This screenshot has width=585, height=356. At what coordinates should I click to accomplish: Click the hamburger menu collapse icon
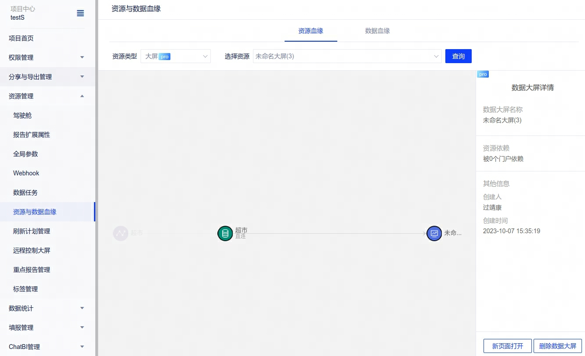click(80, 13)
